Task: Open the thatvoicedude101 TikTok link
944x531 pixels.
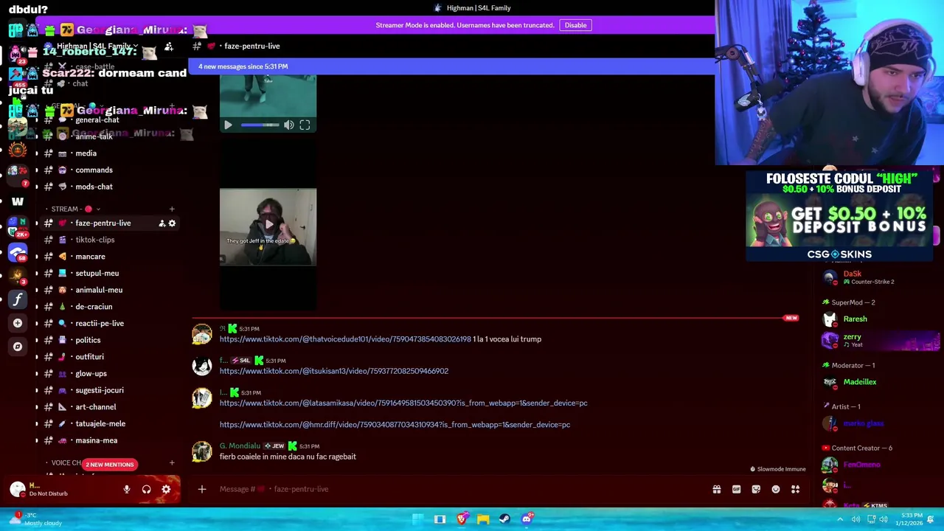Action: tap(345, 339)
